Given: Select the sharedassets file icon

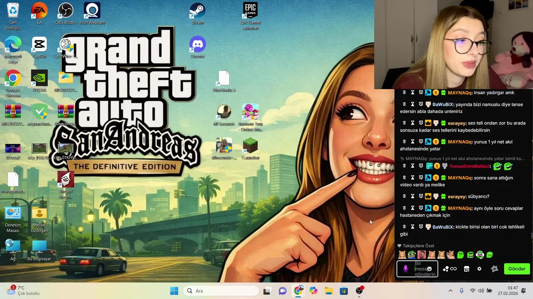Looking at the screenshot, I should pyautogui.click(x=13, y=182).
